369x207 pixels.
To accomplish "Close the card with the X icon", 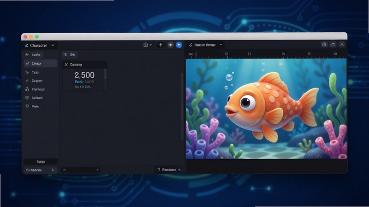I will coord(66,64).
